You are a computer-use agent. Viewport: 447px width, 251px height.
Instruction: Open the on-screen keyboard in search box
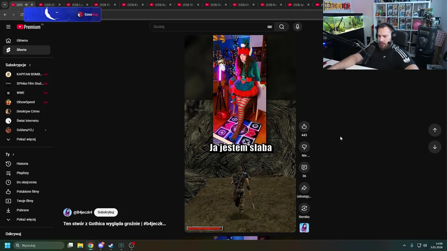pyautogui.click(x=270, y=27)
